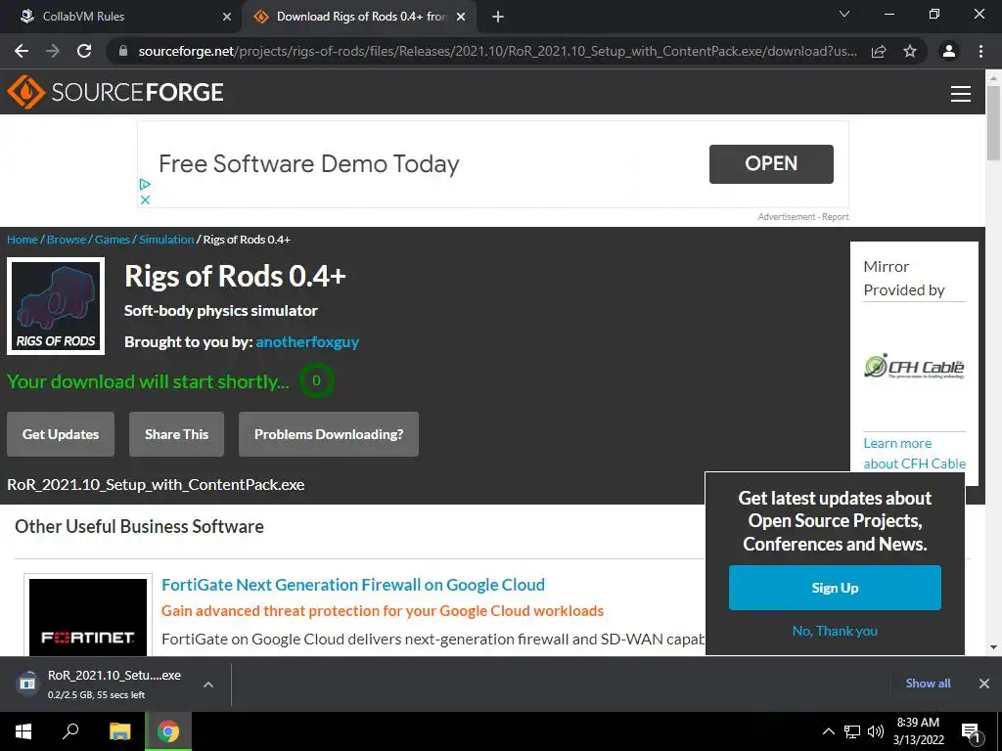Click the share page icon

[x=879, y=51]
